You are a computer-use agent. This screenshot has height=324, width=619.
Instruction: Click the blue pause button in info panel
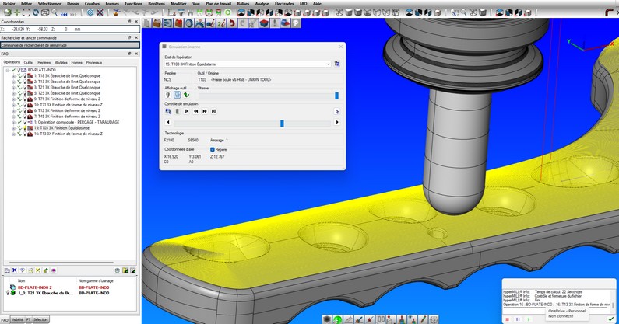[x=518, y=319]
